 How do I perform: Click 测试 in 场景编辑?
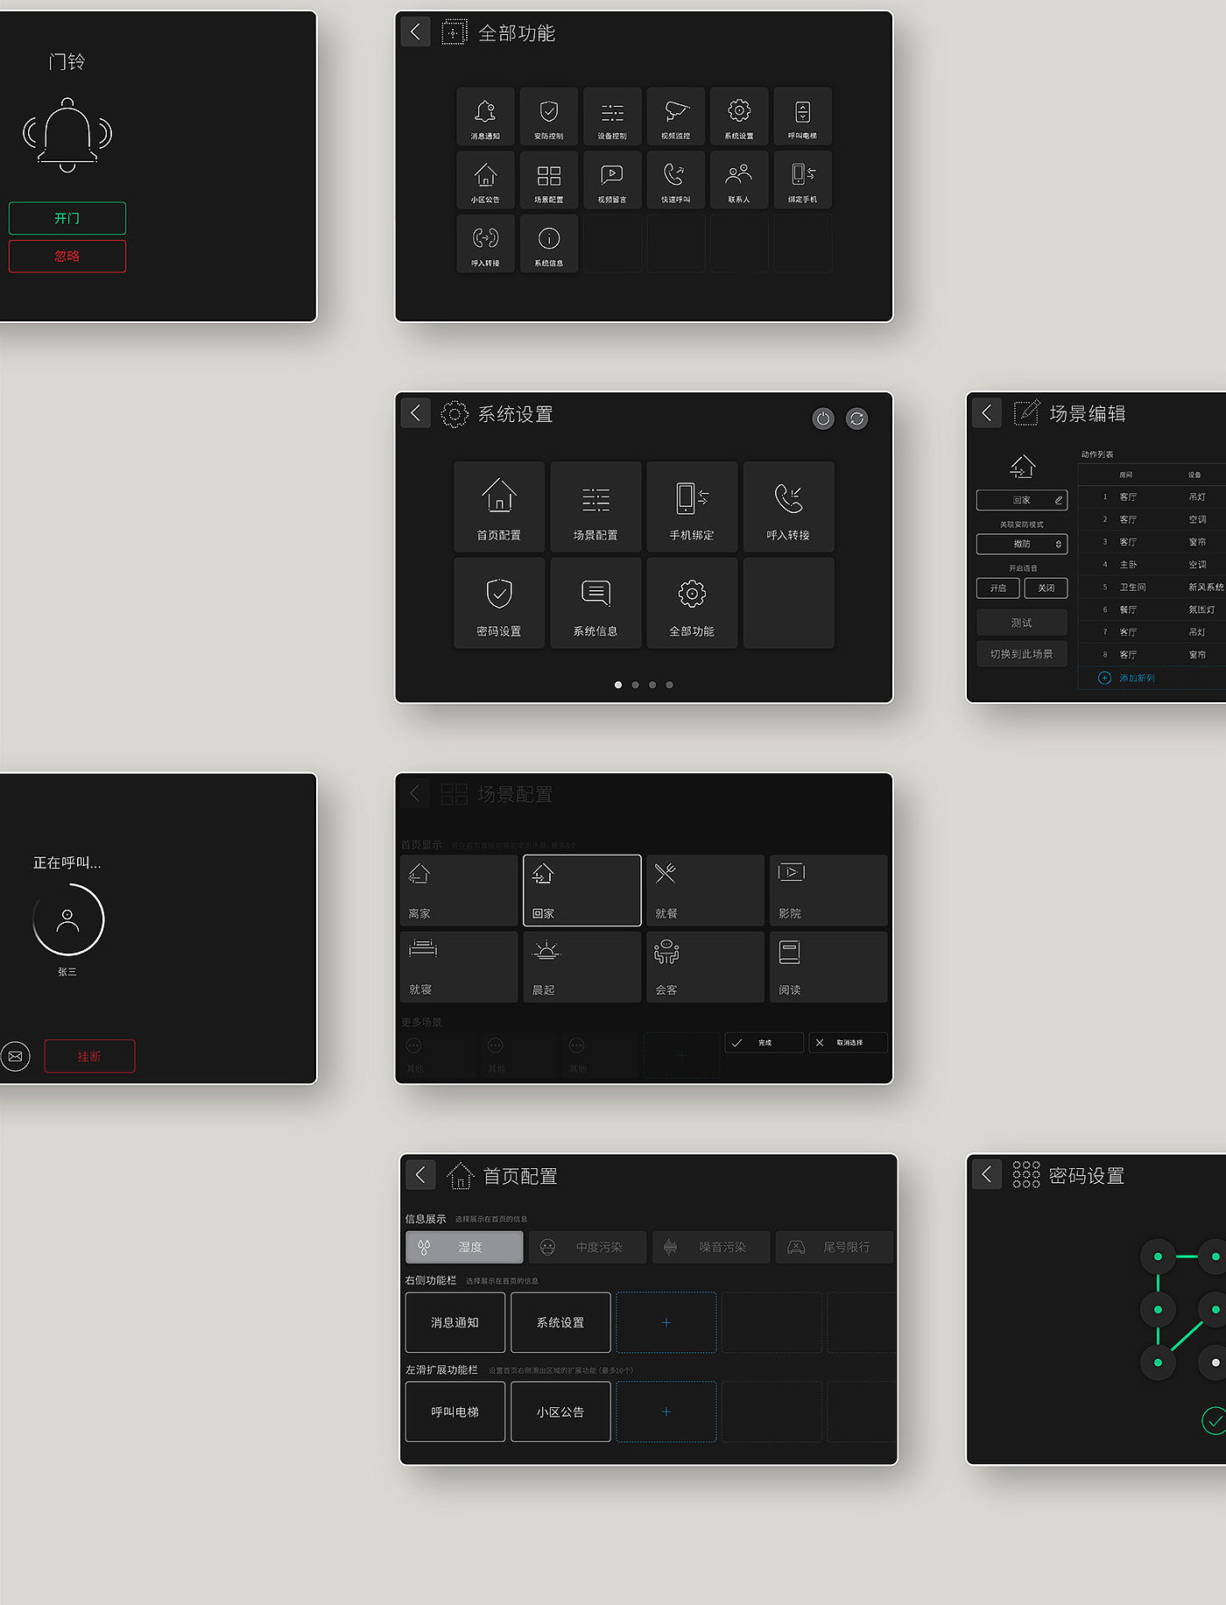tap(1022, 623)
